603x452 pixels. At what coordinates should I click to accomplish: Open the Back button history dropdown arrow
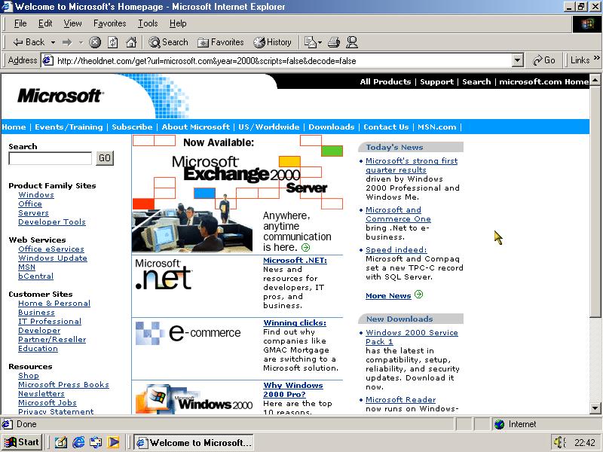coord(53,42)
